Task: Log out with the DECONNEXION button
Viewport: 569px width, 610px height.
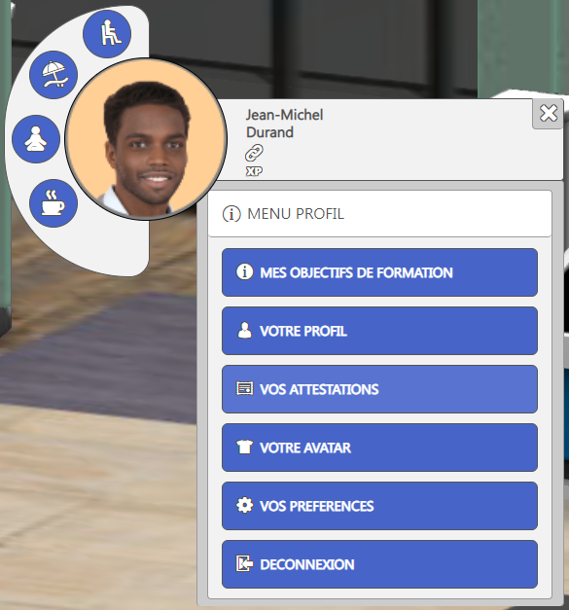Action: (x=379, y=564)
